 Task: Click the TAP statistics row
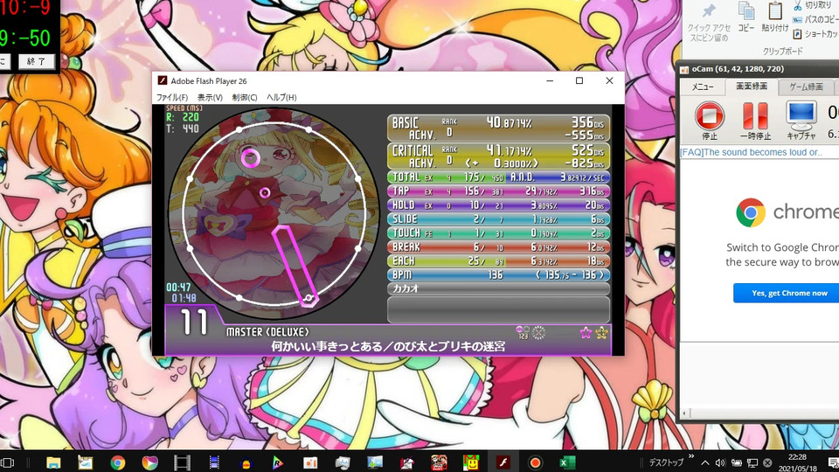[x=498, y=191]
